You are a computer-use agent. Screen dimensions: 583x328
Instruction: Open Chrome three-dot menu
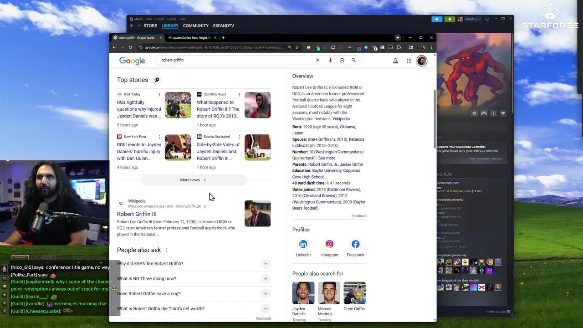coord(431,47)
